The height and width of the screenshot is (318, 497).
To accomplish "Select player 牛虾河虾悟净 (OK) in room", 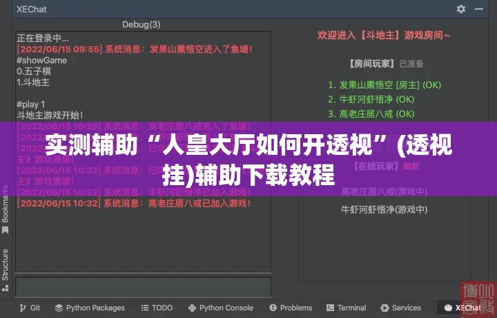I will 371,99.
